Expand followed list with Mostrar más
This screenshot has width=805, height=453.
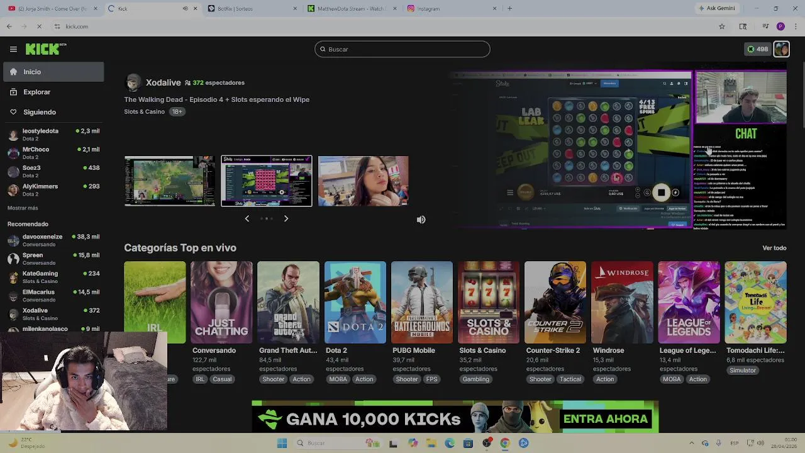click(23, 208)
